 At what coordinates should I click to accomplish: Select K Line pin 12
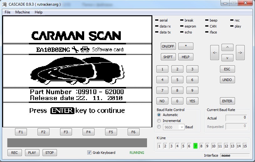tap(226, 146)
